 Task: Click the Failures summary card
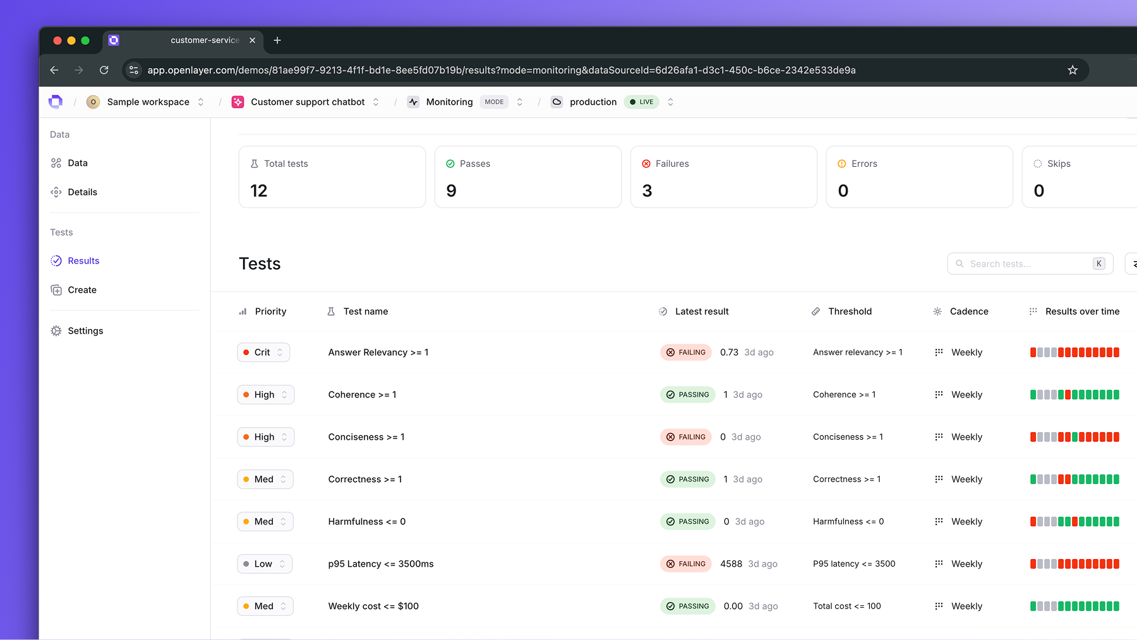724,177
